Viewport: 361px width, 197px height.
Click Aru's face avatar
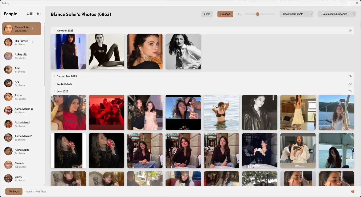(8, 83)
